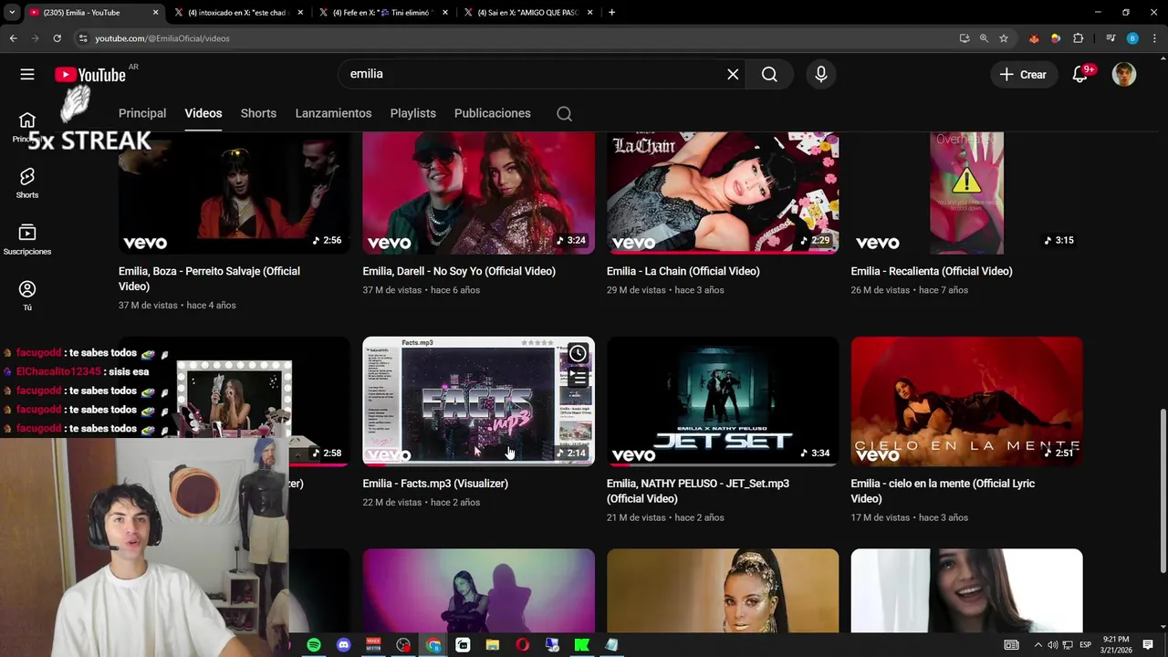Open a new browser tab with plus

[x=611, y=13]
